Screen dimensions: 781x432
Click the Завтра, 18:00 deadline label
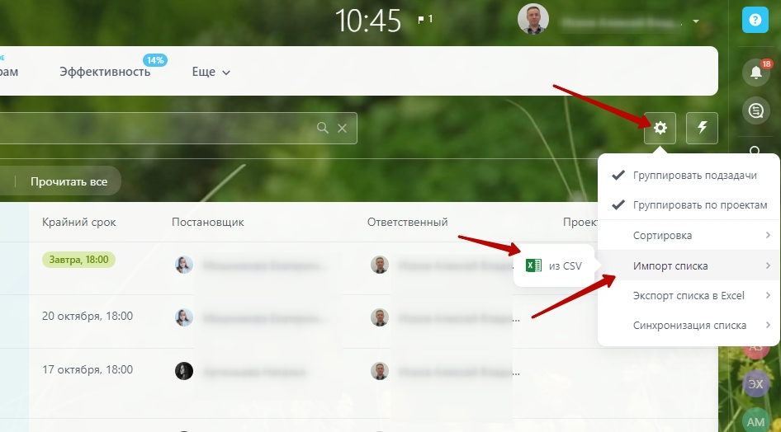78,260
